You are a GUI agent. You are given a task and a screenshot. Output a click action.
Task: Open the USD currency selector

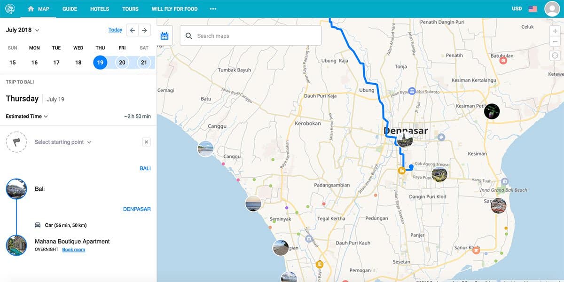pos(517,9)
